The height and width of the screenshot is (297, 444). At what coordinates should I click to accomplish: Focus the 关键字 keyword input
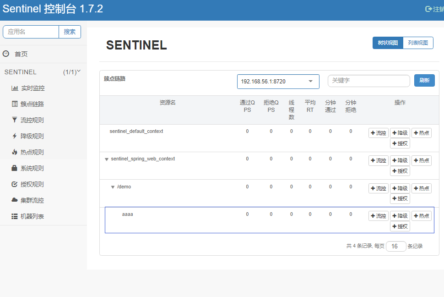tap(368, 81)
